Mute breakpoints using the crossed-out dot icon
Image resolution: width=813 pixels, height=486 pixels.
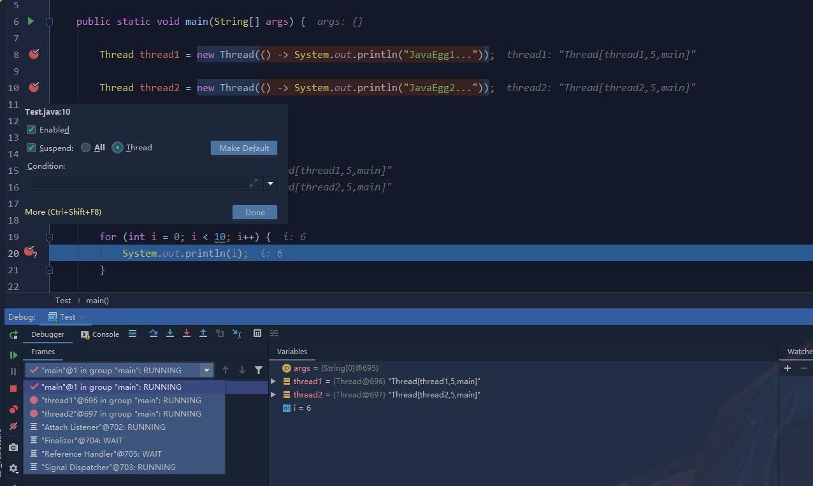(13, 426)
